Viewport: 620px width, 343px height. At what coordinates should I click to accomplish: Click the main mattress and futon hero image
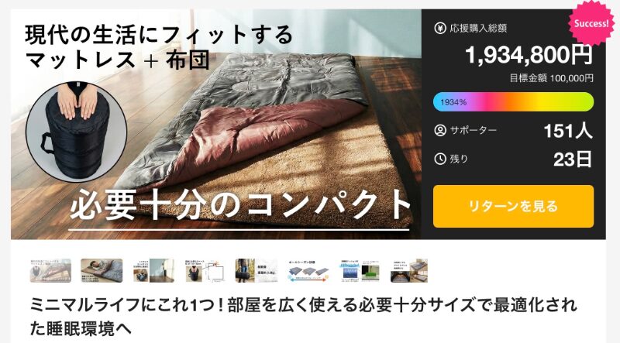[216, 124]
